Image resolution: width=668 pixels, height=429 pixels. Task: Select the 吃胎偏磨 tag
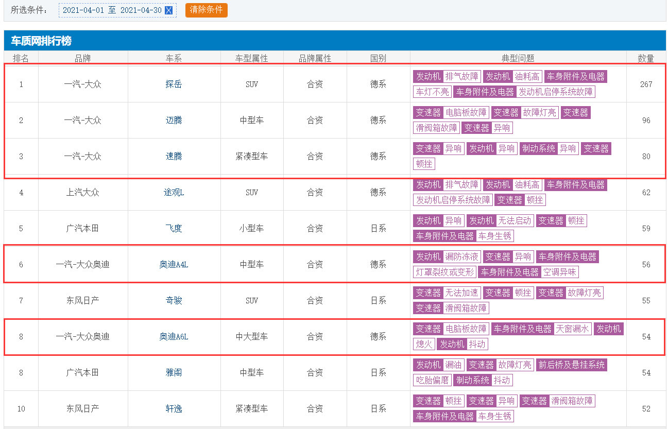433,381
